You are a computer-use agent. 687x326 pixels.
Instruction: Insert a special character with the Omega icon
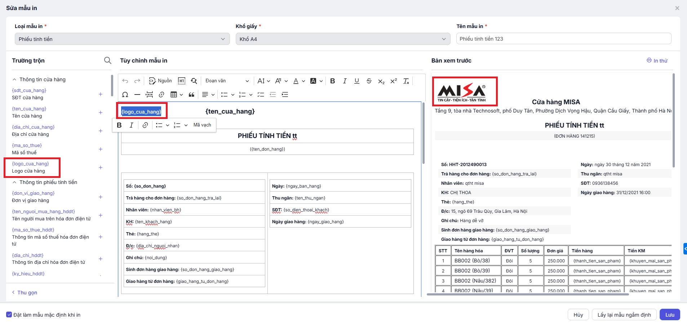[125, 95]
